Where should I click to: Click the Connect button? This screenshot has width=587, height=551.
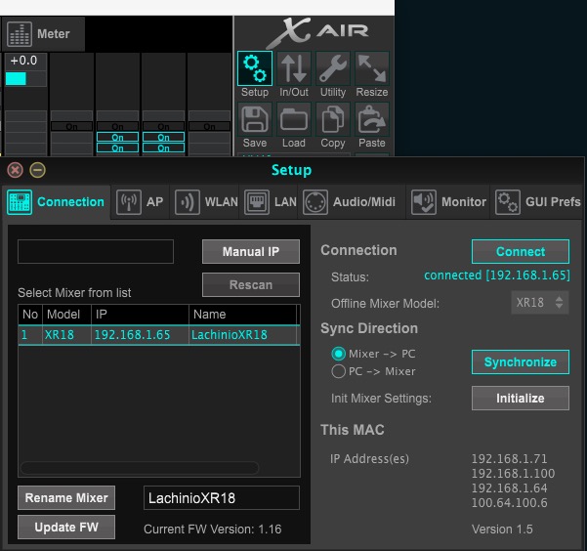click(x=521, y=252)
